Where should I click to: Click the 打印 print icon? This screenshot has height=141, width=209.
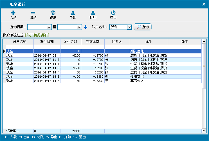pyautogui.click(x=93, y=13)
